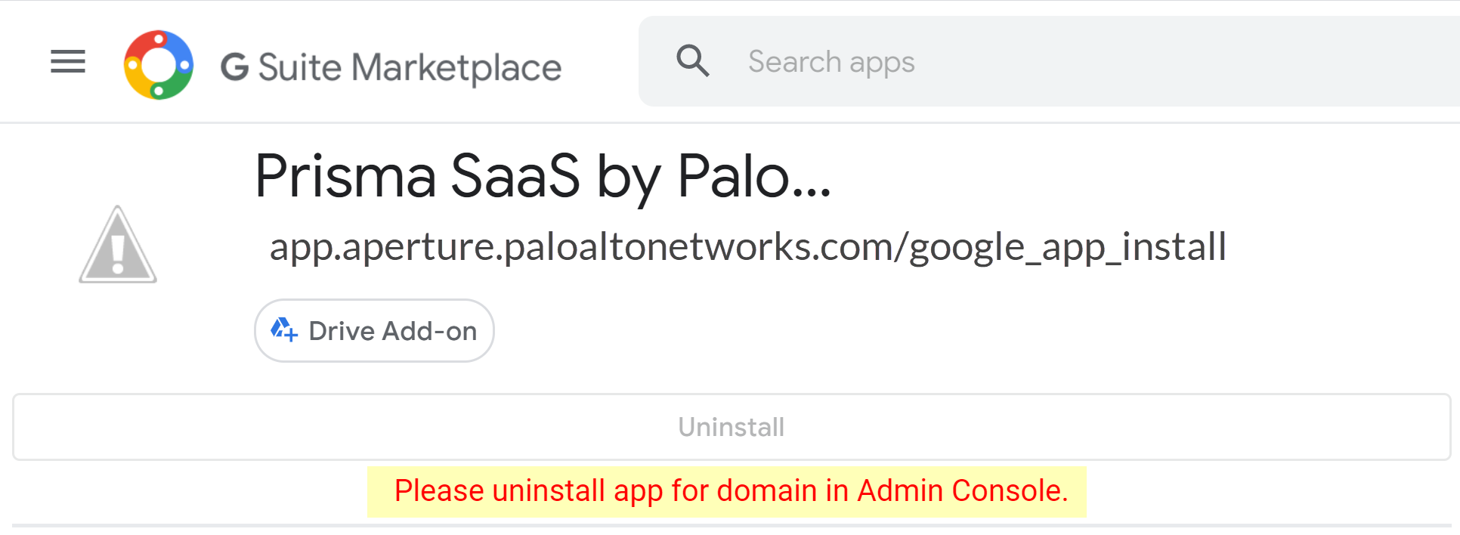Open the hamburger main menu
Viewport: 1460px width, 535px height.
(68, 61)
